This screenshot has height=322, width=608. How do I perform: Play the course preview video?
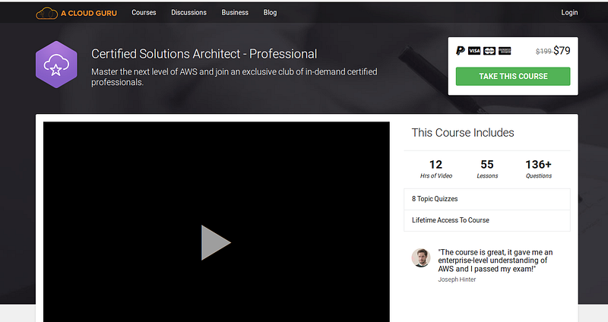[x=216, y=242]
